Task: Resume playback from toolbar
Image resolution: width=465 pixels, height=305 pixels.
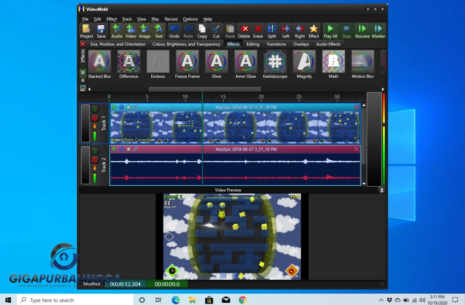Action: pos(362,31)
